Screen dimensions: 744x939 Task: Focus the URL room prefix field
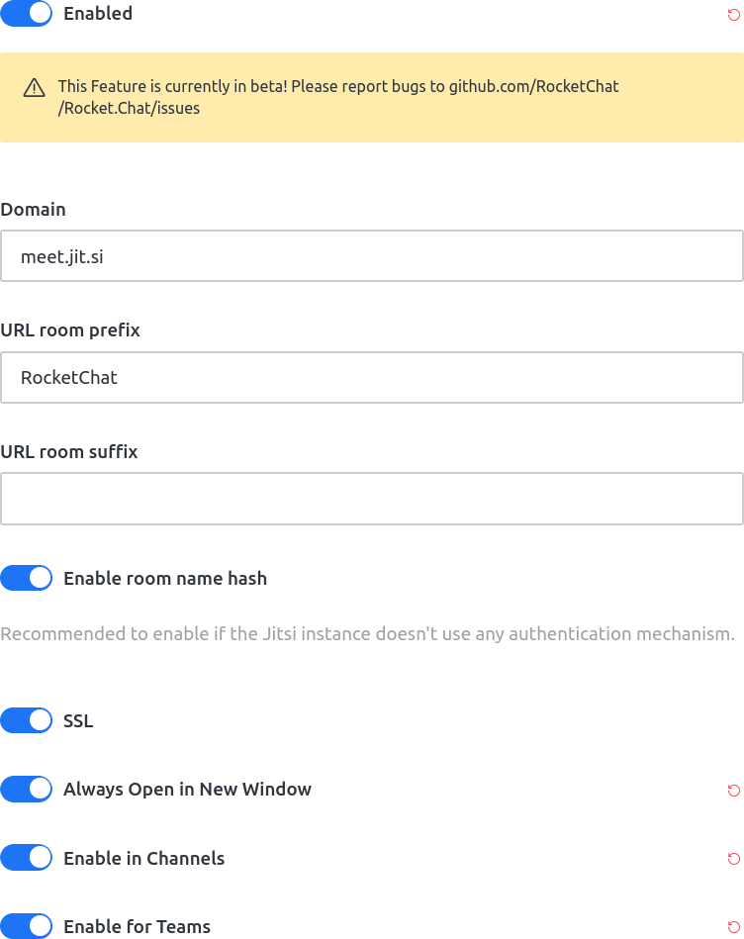pos(372,377)
